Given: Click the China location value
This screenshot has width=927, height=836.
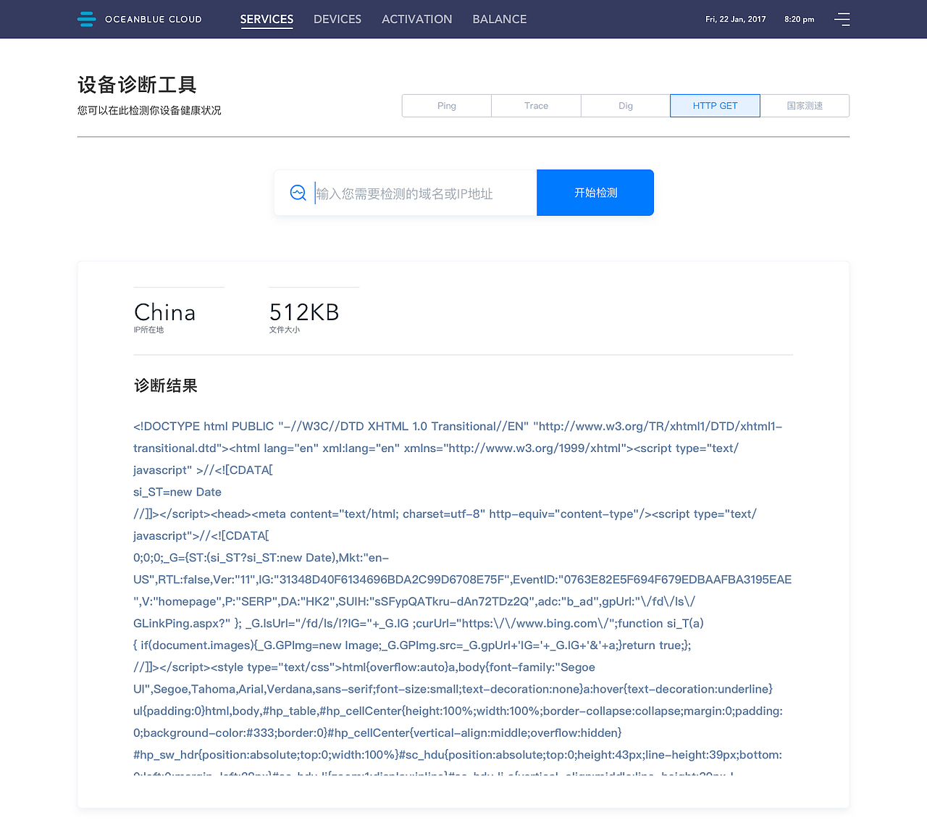Looking at the screenshot, I should [x=165, y=312].
